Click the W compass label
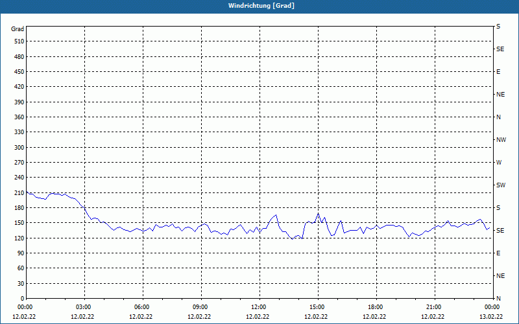Image resolution: width=519 pixels, height=324 pixels. 499,163
